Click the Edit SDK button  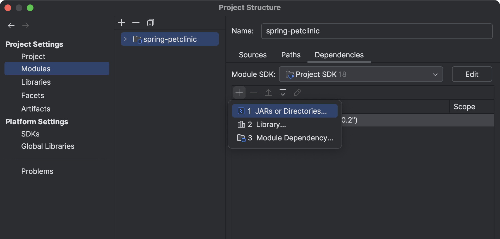[472, 74]
